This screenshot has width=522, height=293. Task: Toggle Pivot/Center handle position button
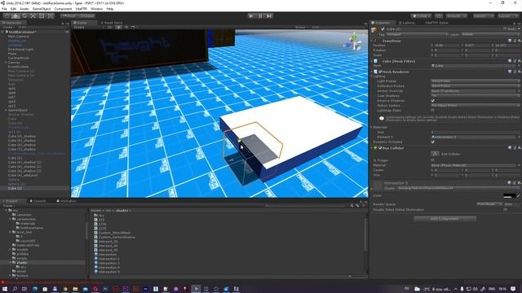tap(69, 15)
